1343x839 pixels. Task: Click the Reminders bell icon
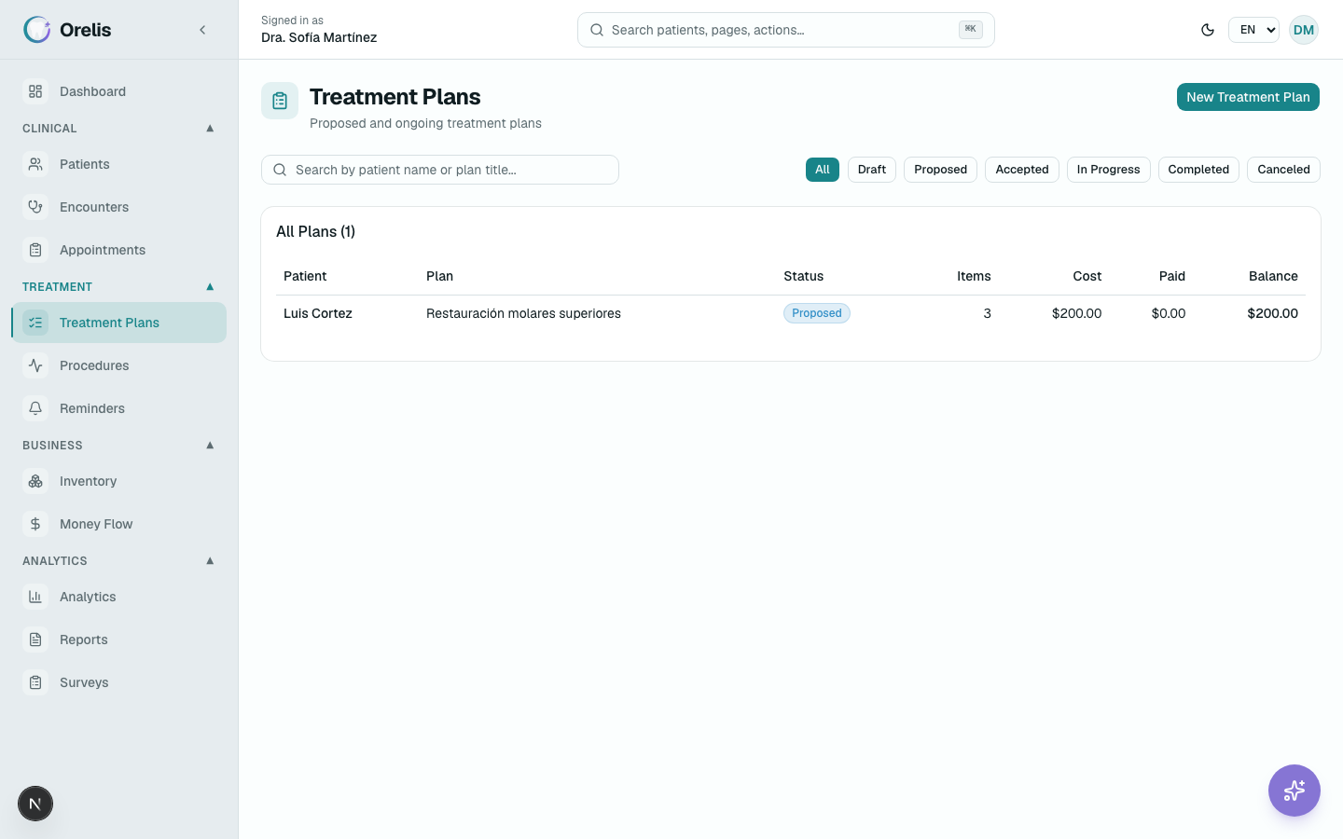pos(35,408)
